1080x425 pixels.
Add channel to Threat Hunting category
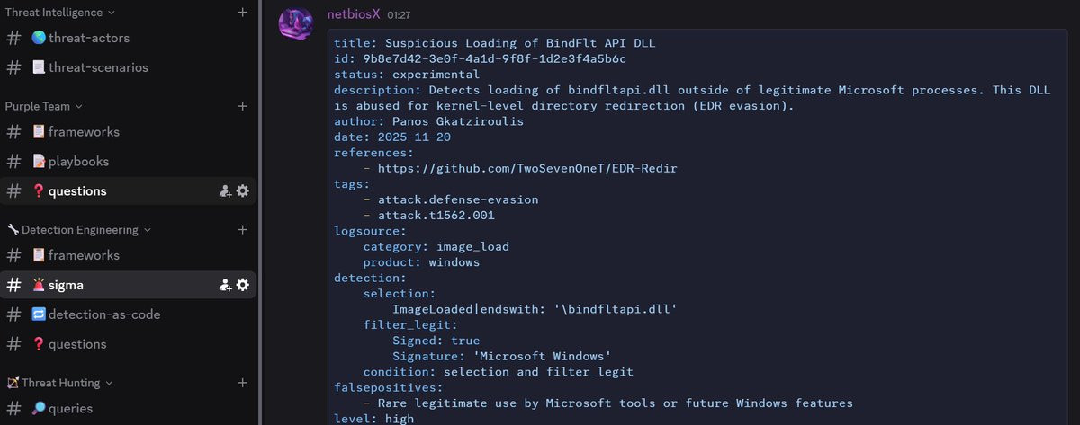[x=242, y=383]
